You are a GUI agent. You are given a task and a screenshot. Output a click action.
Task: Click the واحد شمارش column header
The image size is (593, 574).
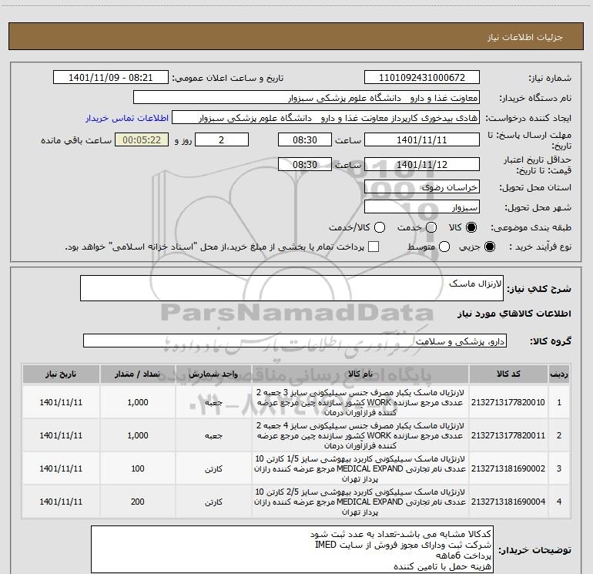[213, 374]
